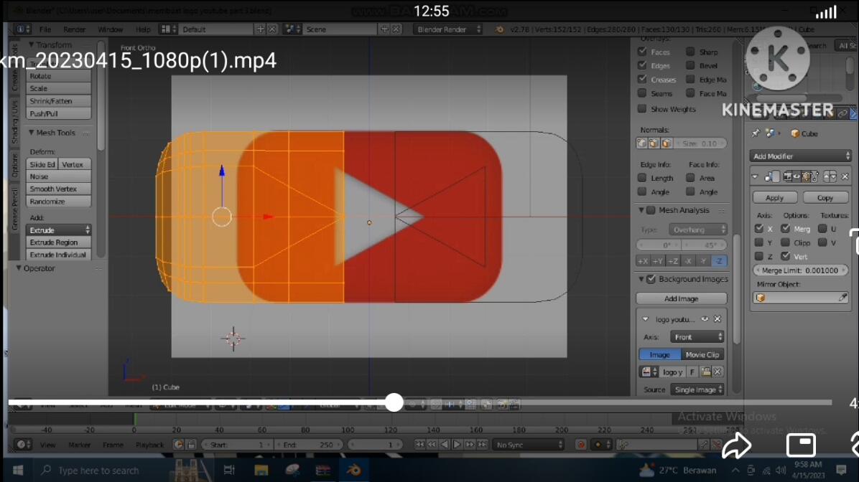The image size is (859, 482).
Task: Click the scene browse icon
Action: click(x=292, y=29)
